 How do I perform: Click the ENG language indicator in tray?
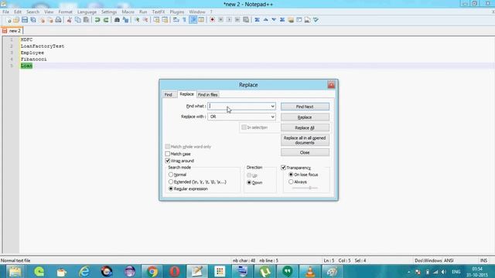click(456, 272)
